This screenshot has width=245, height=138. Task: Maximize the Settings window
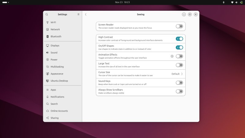(190, 14)
